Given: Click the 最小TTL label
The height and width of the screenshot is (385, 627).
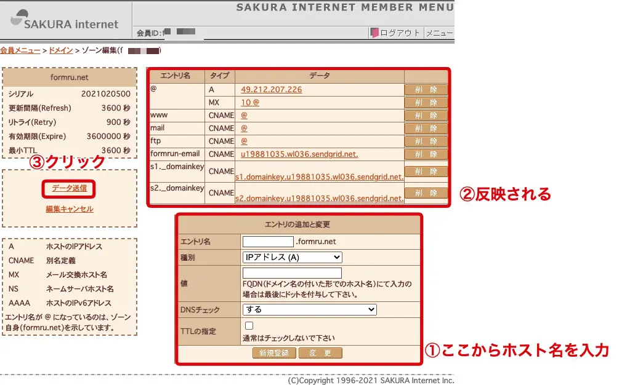Looking at the screenshot, I should coord(23,151).
